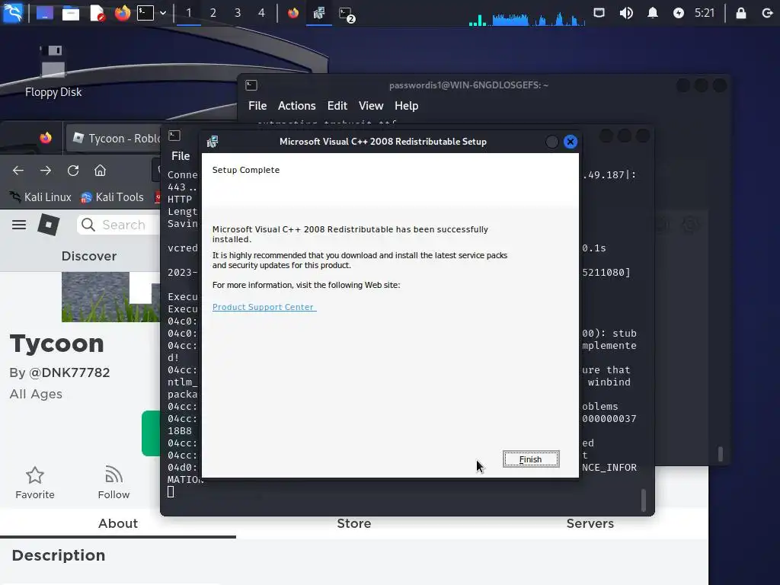This screenshot has height=585, width=780.
Task: Select the About tab on Roblox page
Action: pyautogui.click(x=118, y=523)
